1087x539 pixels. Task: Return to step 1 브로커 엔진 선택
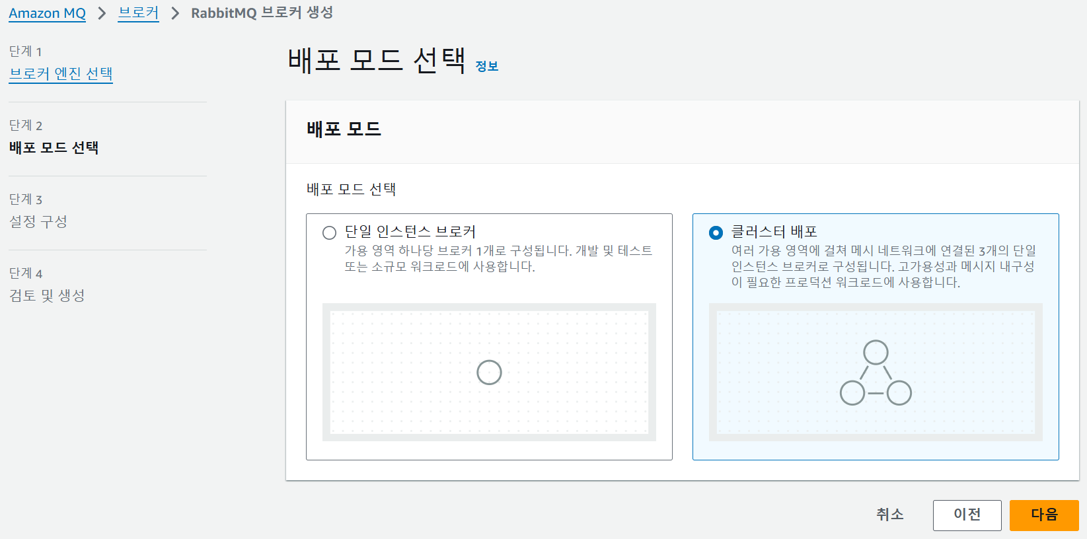61,73
